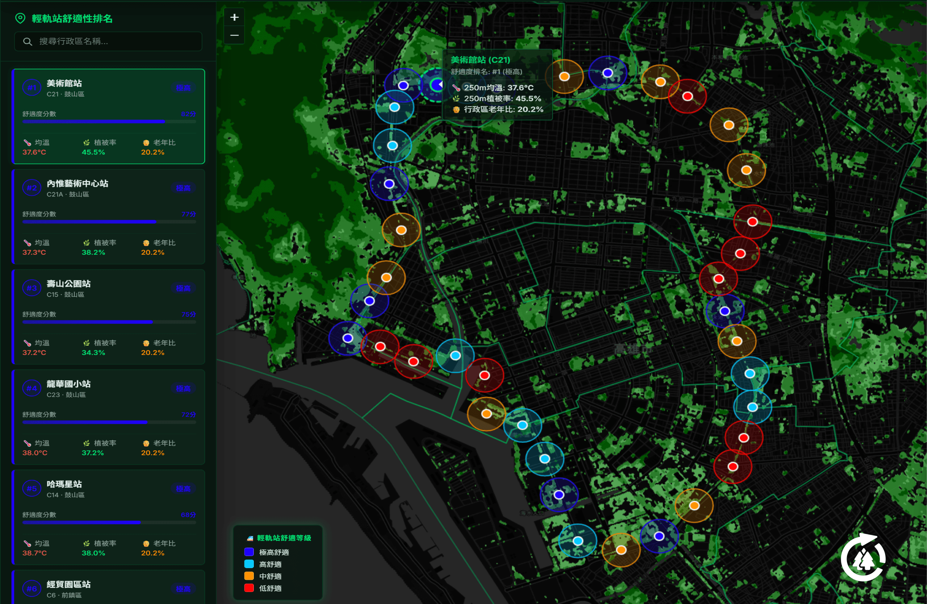Select the 哈瑪星站 station name
Viewport: 927px width, 604px height.
tap(64, 484)
